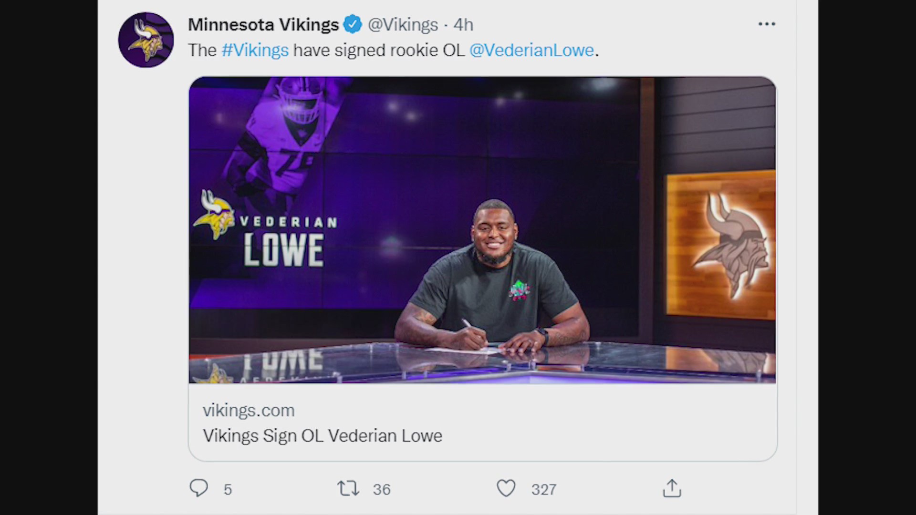
Task: Visit the vikings.com link card
Action: coord(248,410)
